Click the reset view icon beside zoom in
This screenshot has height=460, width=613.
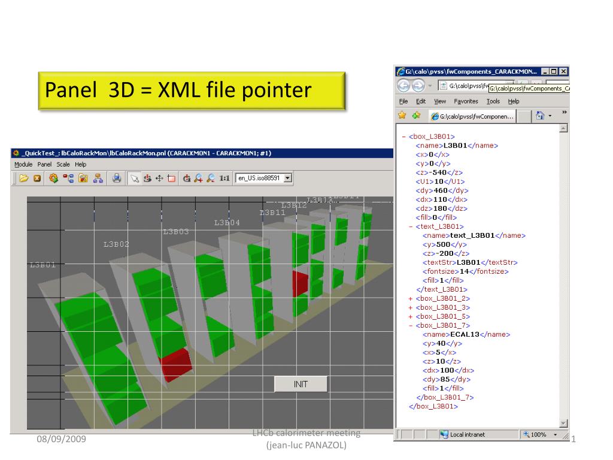coord(187,178)
